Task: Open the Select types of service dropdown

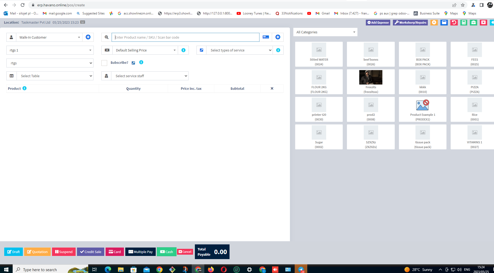Action: [x=240, y=50]
